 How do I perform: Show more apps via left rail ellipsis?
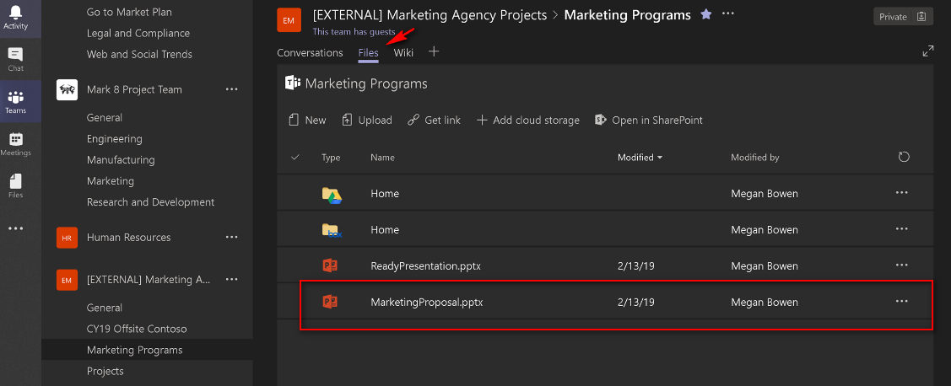click(16, 228)
